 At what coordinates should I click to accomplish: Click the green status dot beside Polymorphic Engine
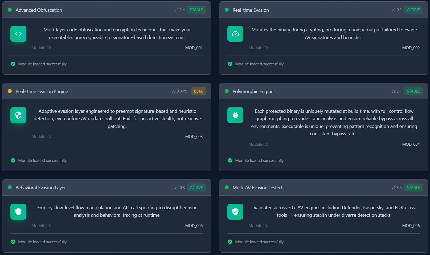[227, 91]
